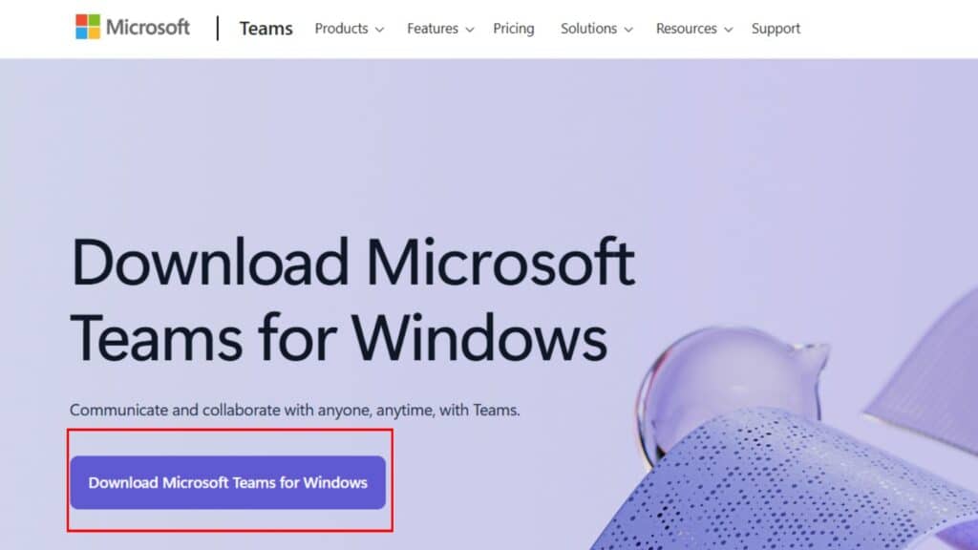Expand the Features menu
978x550 pixels.
[440, 29]
